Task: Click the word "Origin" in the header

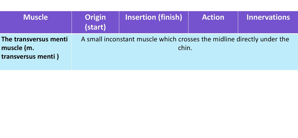Action: point(95,17)
